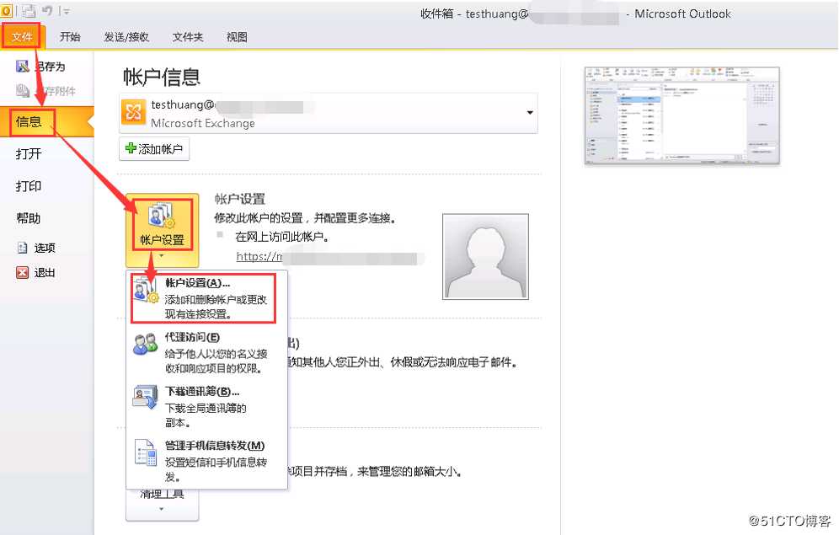The image size is (839, 535).
Task: Click the 添加帐户 button
Action: point(154,149)
